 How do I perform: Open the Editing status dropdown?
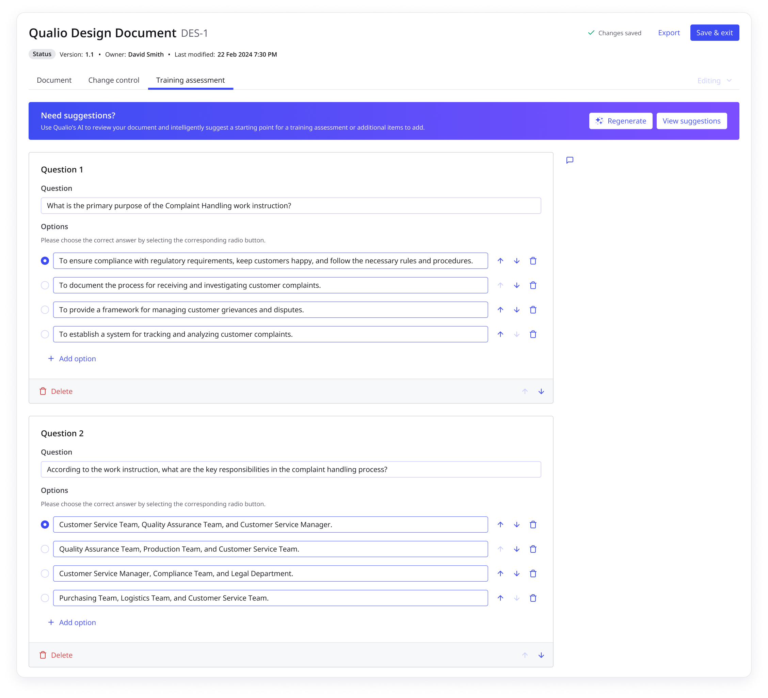tap(714, 80)
